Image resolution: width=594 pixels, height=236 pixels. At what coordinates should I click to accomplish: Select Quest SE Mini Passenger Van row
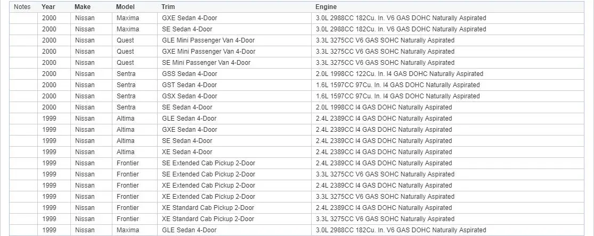click(x=206, y=63)
